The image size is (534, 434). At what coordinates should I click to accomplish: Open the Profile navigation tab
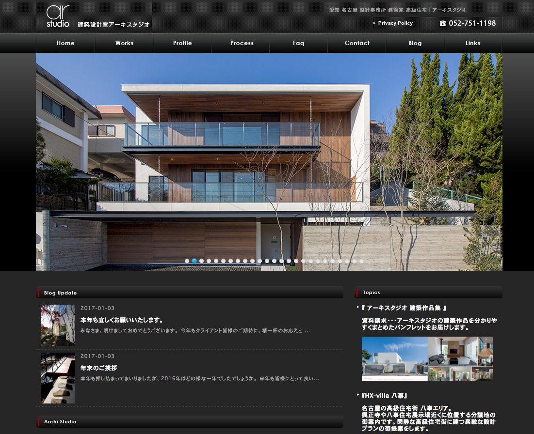click(182, 43)
